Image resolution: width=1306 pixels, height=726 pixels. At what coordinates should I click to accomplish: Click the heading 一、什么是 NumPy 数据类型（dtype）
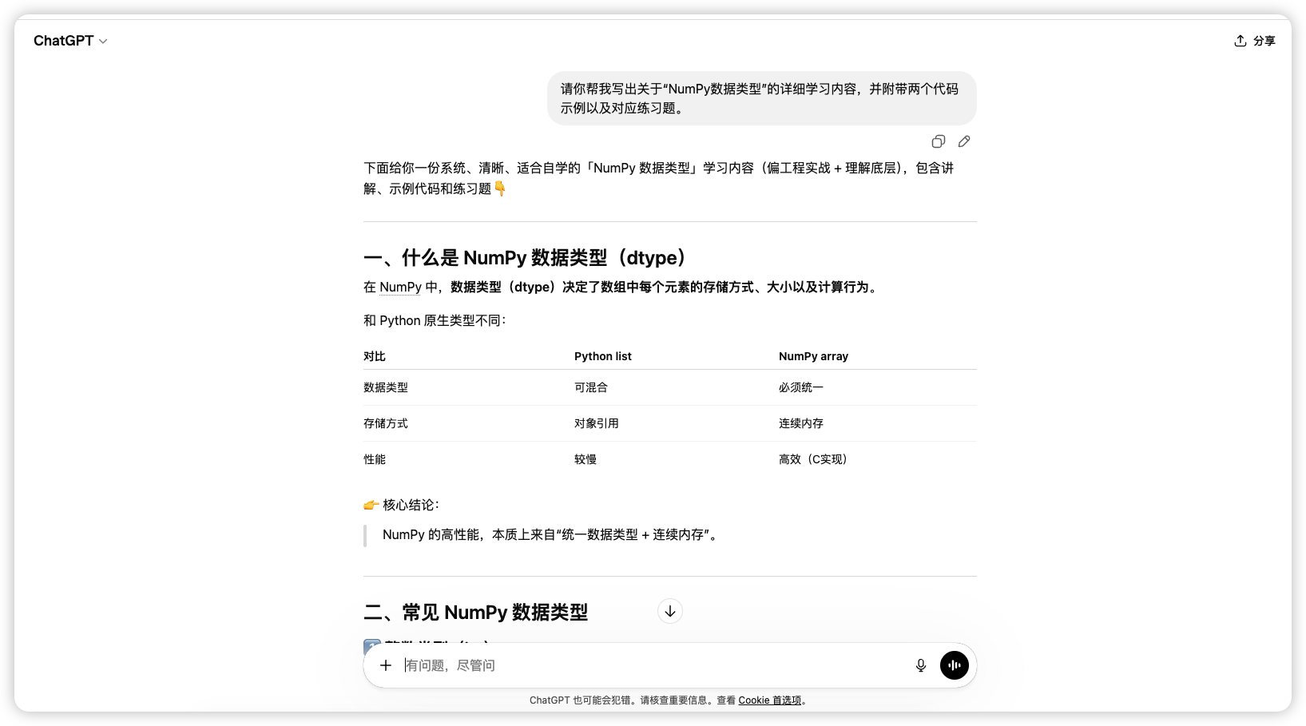(526, 257)
